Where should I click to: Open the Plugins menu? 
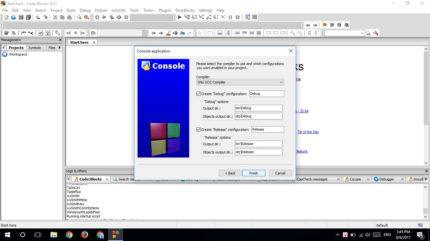coord(165,10)
